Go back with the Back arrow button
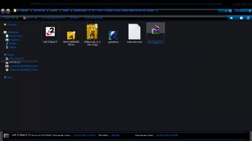Viewport: 252px width, 141px height. [x=3, y=11]
